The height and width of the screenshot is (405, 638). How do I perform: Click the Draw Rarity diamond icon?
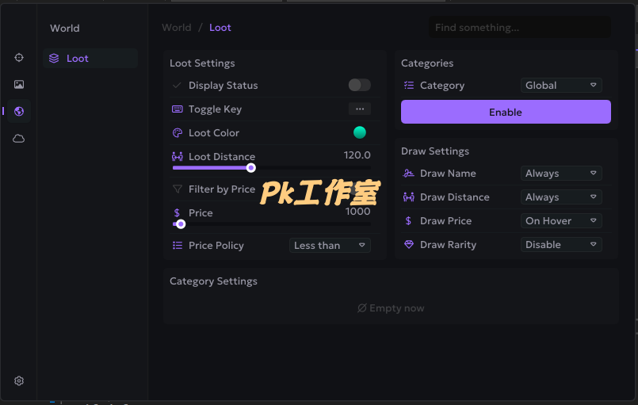(408, 244)
